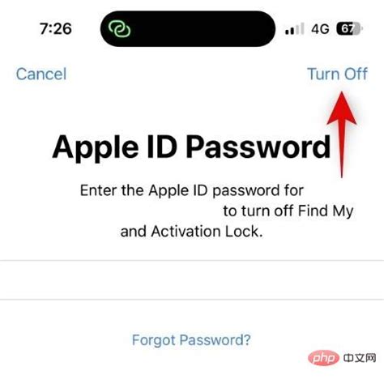Image resolution: width=384 pixels, height=383 pixels.
Task: Tap the Apple ID Password heading
Action: 191,147
